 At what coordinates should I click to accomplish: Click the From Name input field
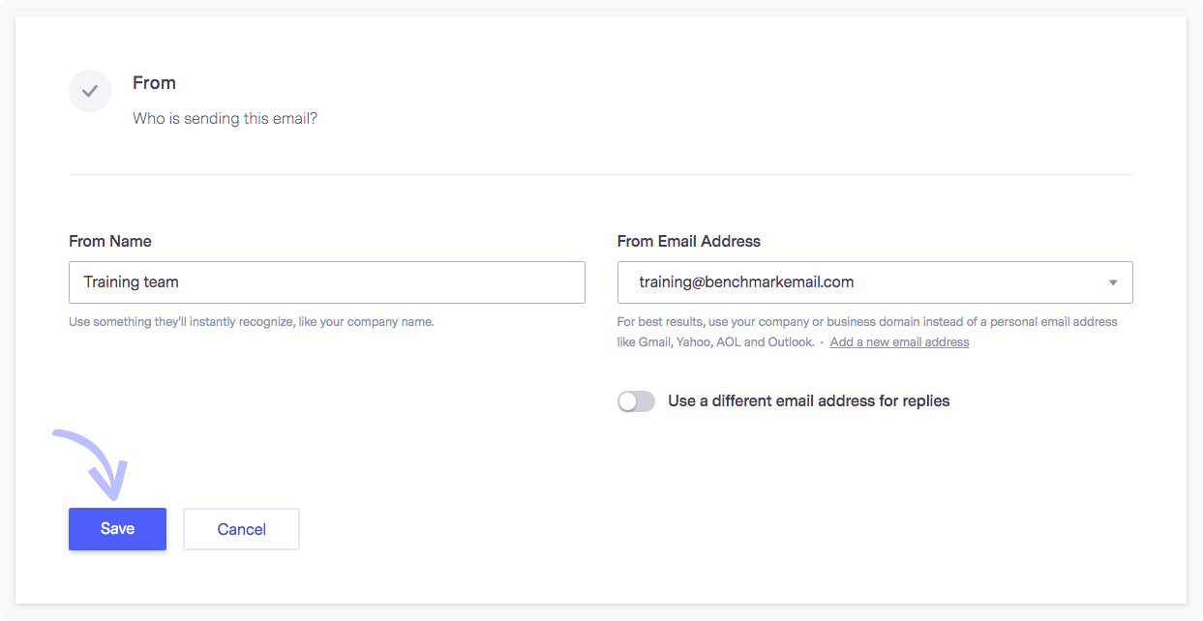click(x=327, y=282)
